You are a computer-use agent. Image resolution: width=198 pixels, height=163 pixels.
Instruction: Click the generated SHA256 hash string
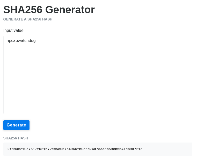click(x=75, y=149)
